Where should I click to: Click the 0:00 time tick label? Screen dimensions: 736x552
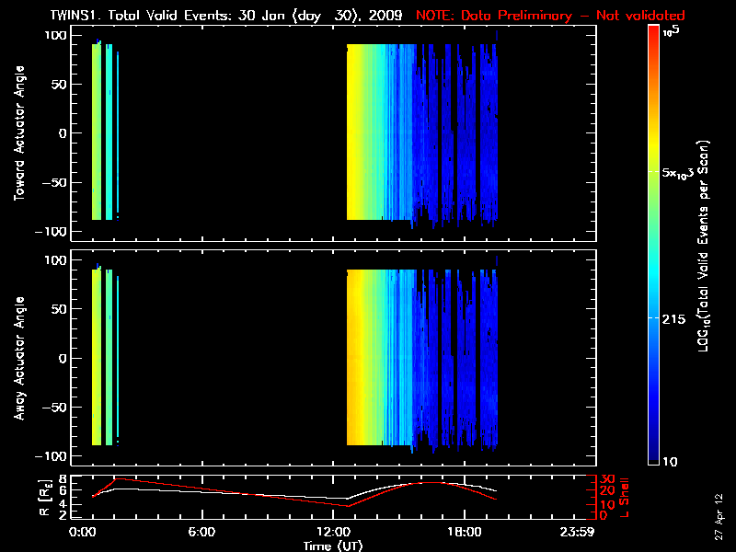tap(82, 532)
